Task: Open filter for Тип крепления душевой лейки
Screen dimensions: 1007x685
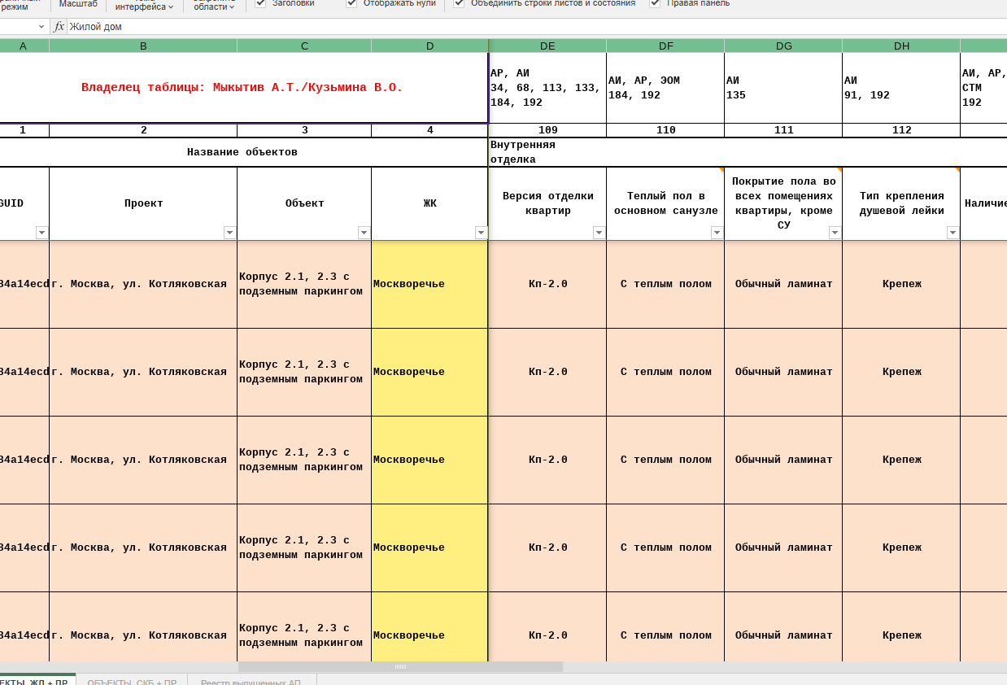Action: click(953, 233)
